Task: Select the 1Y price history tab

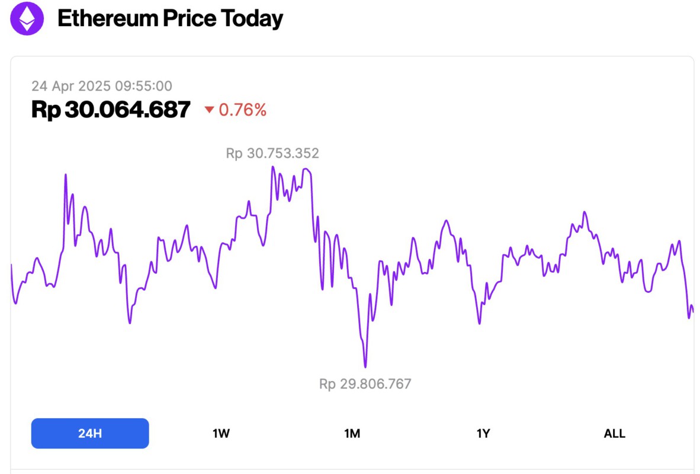Action: point(483,433)
